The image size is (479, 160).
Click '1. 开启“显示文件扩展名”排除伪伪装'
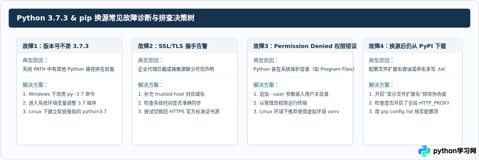[408, 94]
